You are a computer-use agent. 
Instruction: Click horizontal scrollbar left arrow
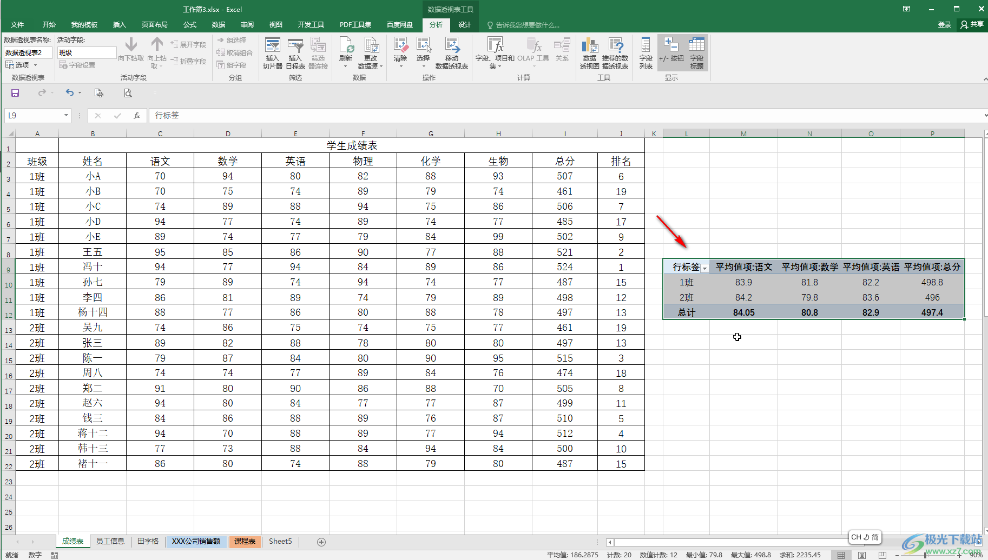pos(610,542)
